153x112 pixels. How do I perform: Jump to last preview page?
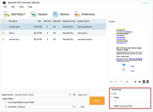click(x=140, y=82)
